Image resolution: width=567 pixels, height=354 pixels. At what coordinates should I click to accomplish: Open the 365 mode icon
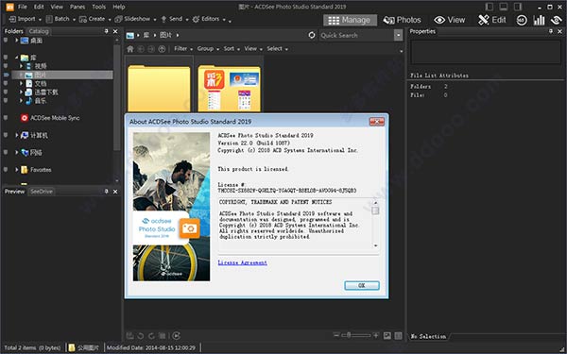pos(522,20)
